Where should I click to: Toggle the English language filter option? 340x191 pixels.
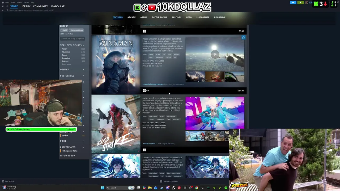[x=65, y=135]
